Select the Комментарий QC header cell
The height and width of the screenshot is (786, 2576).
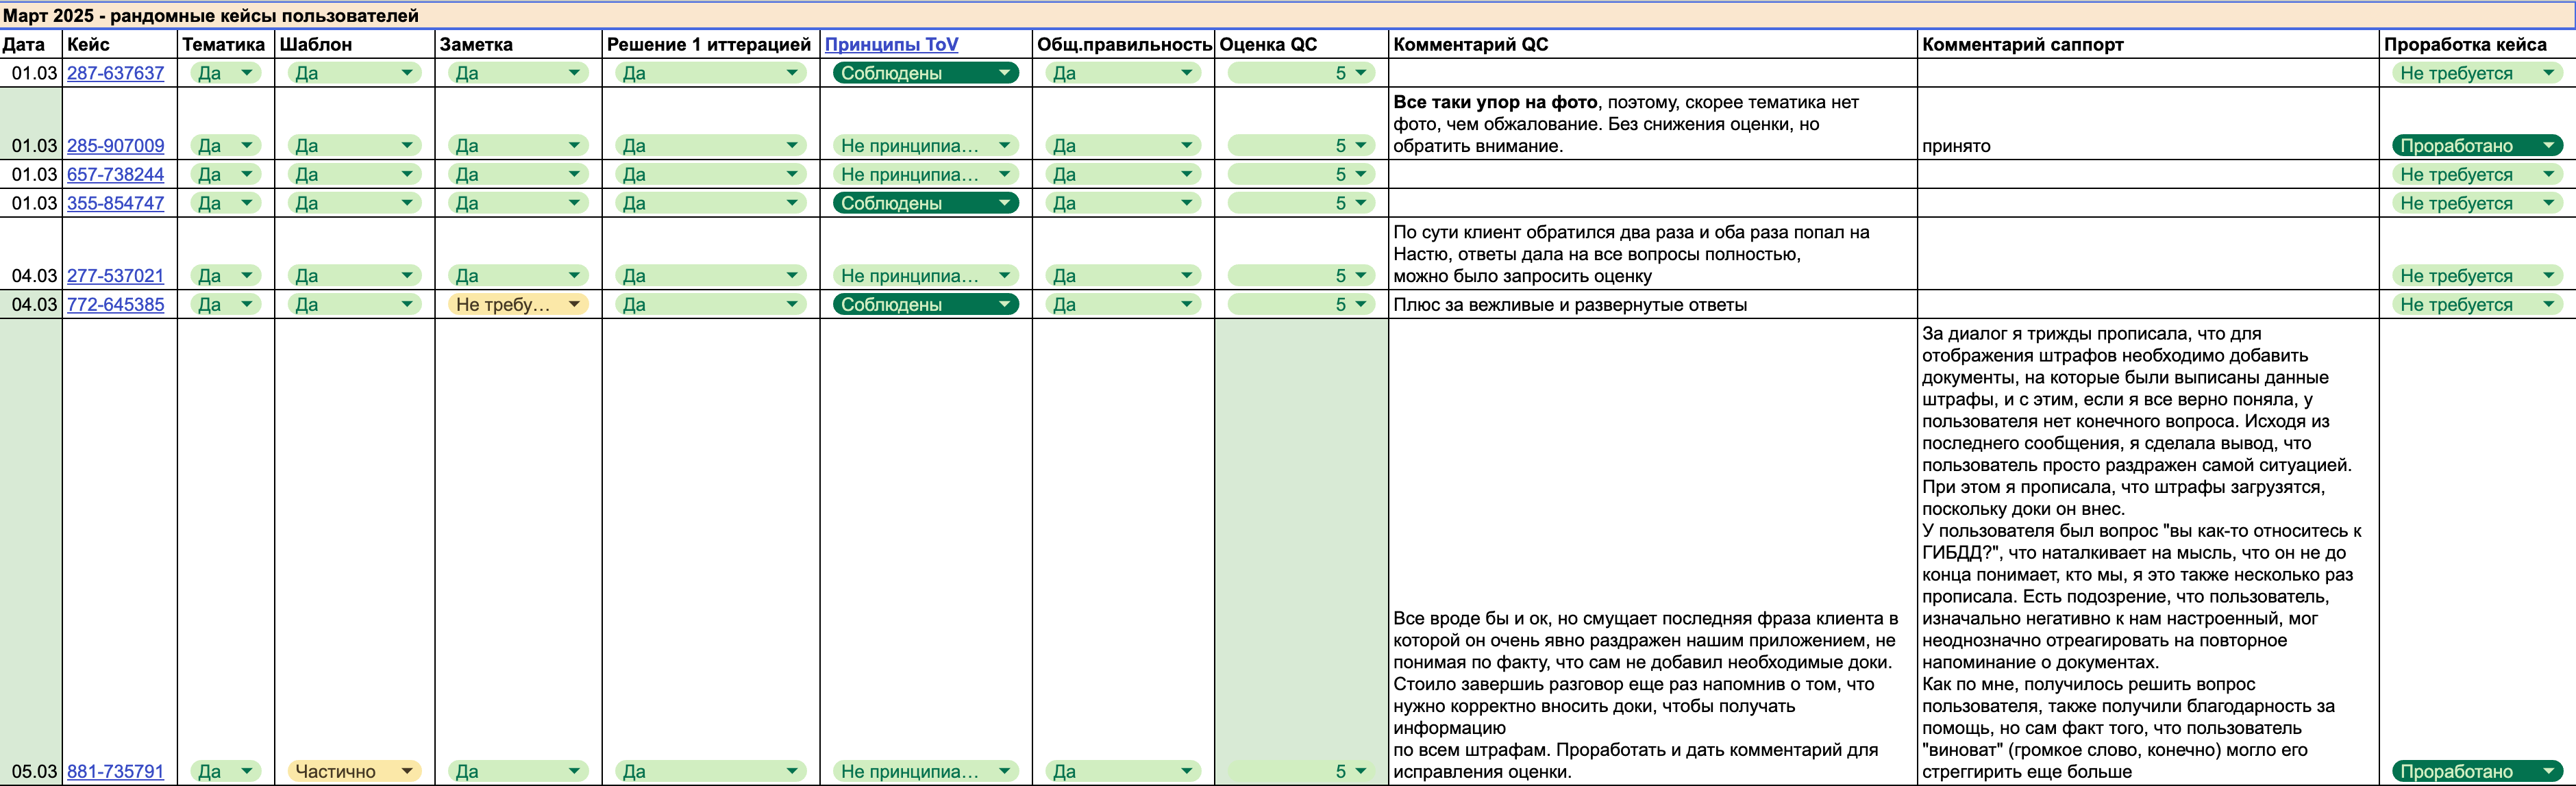(x=1652, y=44)
